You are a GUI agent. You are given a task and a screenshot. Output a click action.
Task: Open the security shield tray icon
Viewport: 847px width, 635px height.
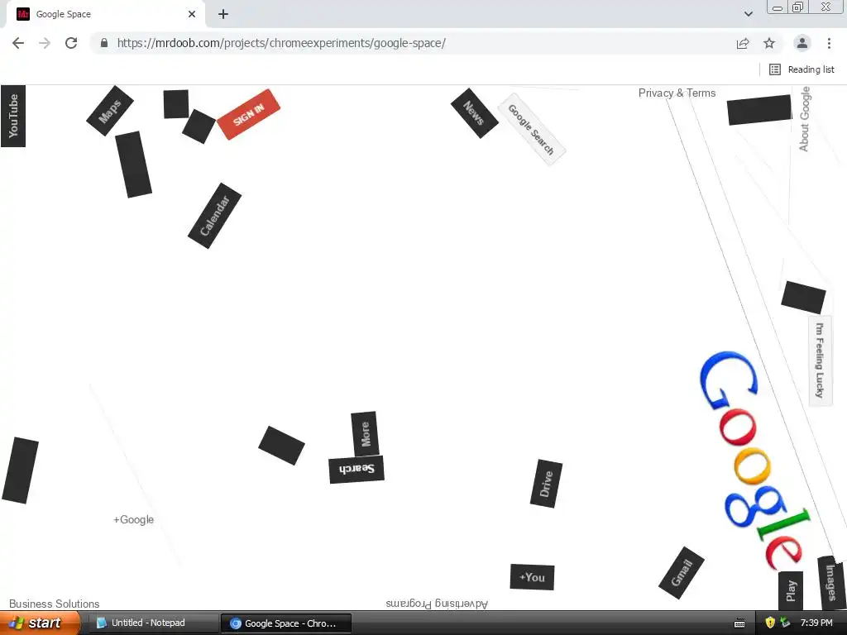[770, 623]
